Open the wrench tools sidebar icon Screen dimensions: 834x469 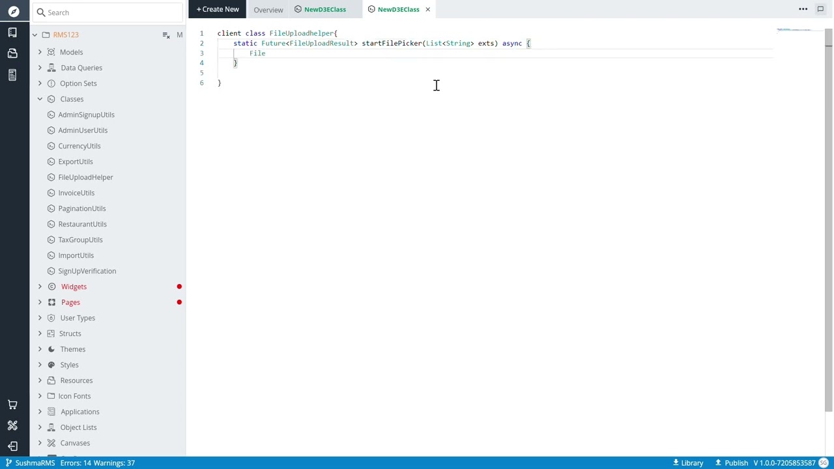12,425
